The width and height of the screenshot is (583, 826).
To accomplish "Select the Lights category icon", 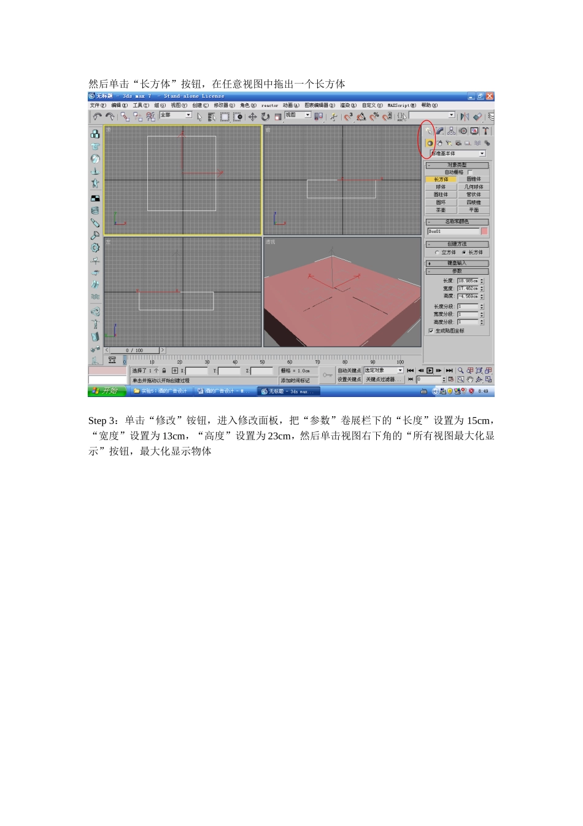I will point(449,143).
